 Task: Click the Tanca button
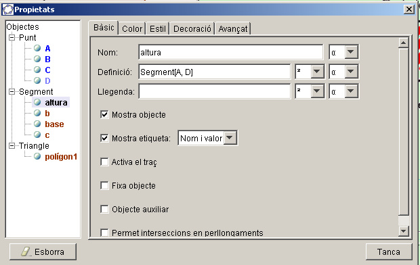click(389, 251)
